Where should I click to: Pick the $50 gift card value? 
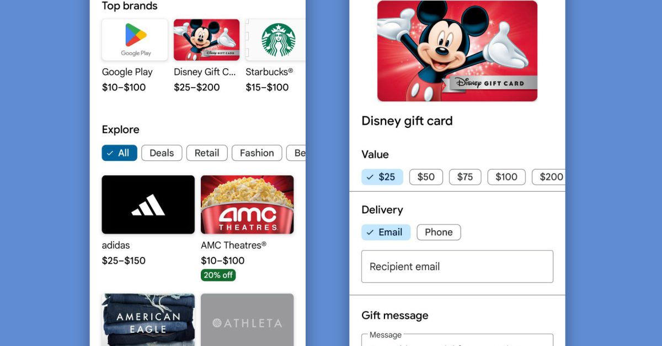(x=426, y=177)
